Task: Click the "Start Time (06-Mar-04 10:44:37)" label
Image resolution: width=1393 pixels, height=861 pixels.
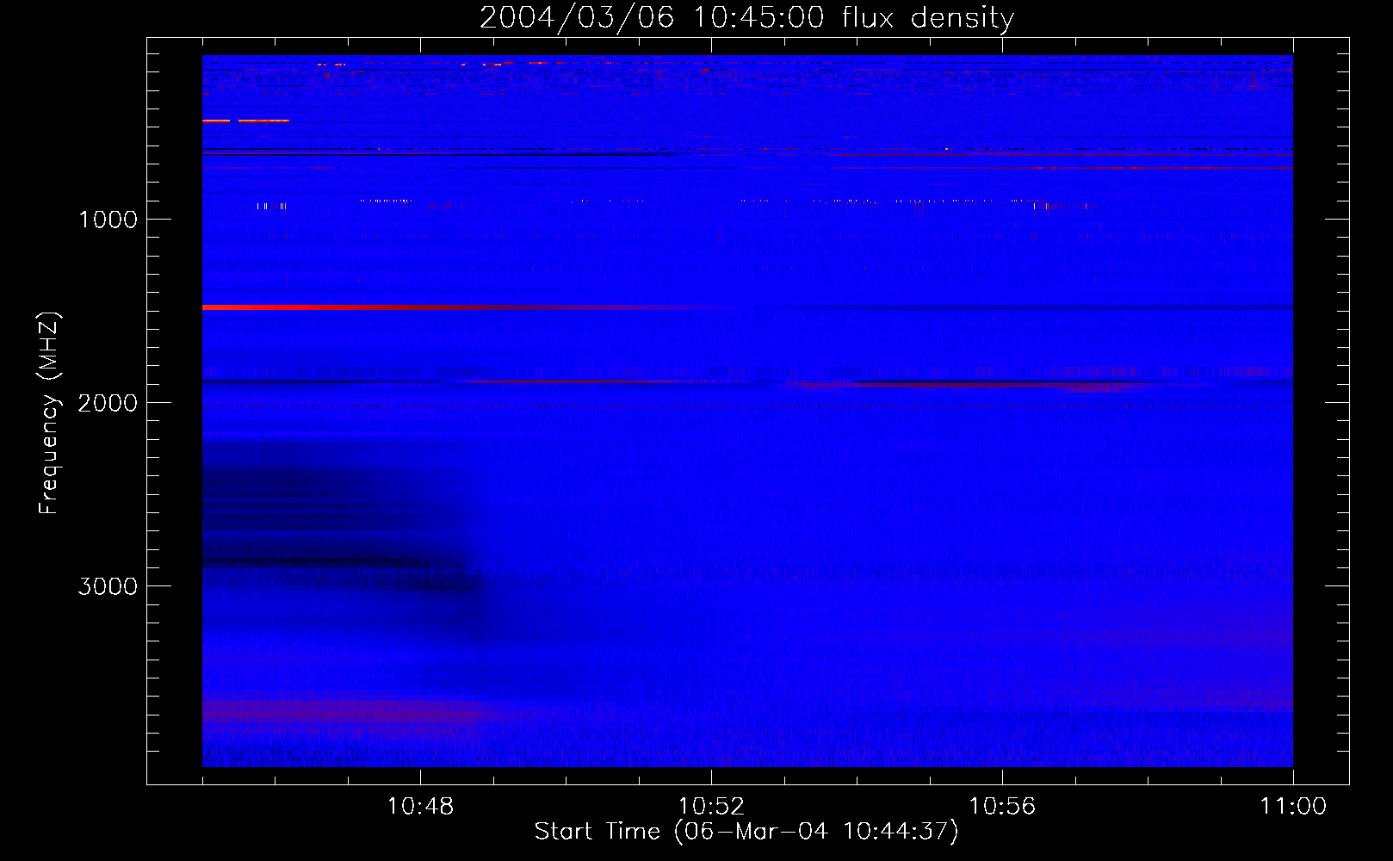Action: pos(746,832)
